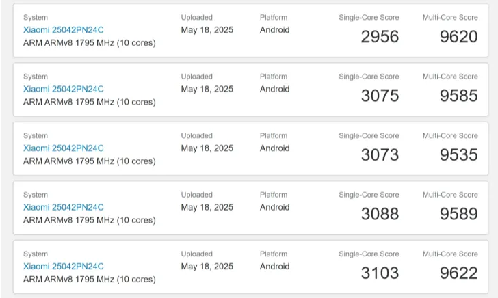Click the May 18, 2025 date beside score 3103
Viewport: 498px width, 298px height.
click(207, 266)
